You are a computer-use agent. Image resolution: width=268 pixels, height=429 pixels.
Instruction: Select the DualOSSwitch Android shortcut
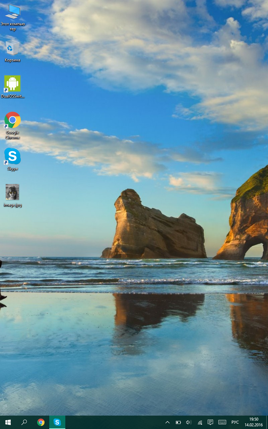pyautogui.click(x=12, y=86)
